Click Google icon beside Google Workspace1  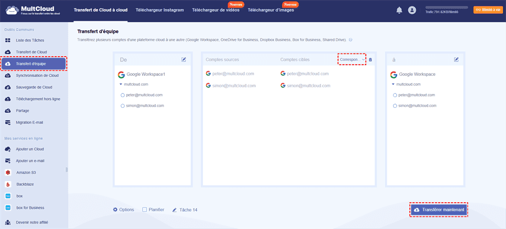pyautogui.click(x=121, y=75)
